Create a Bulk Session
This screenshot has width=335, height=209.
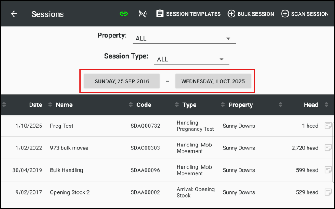(x=251, y=14)
